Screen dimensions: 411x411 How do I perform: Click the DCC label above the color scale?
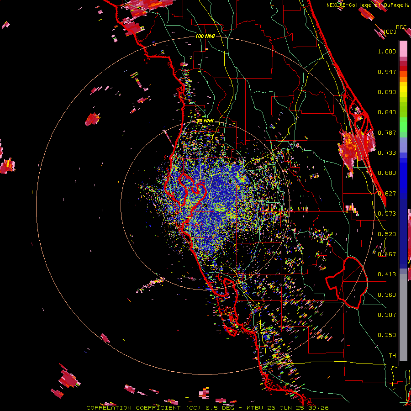coord(401,27)
